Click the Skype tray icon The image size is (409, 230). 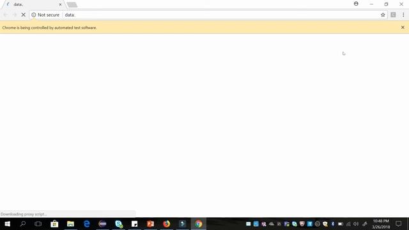(295, 224)
